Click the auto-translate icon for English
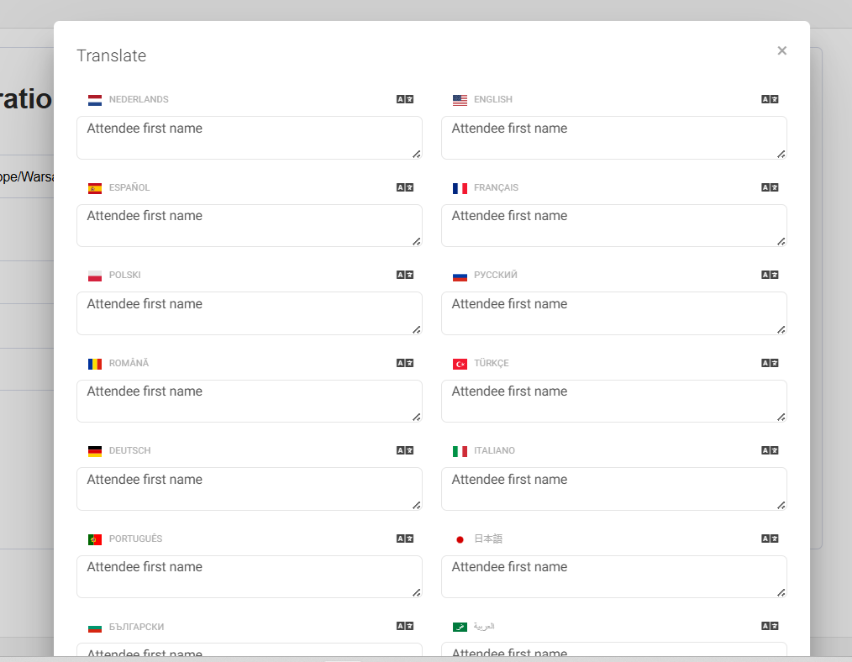The height and width of the screenshot is (662, 852). click(x=770, y=99)
